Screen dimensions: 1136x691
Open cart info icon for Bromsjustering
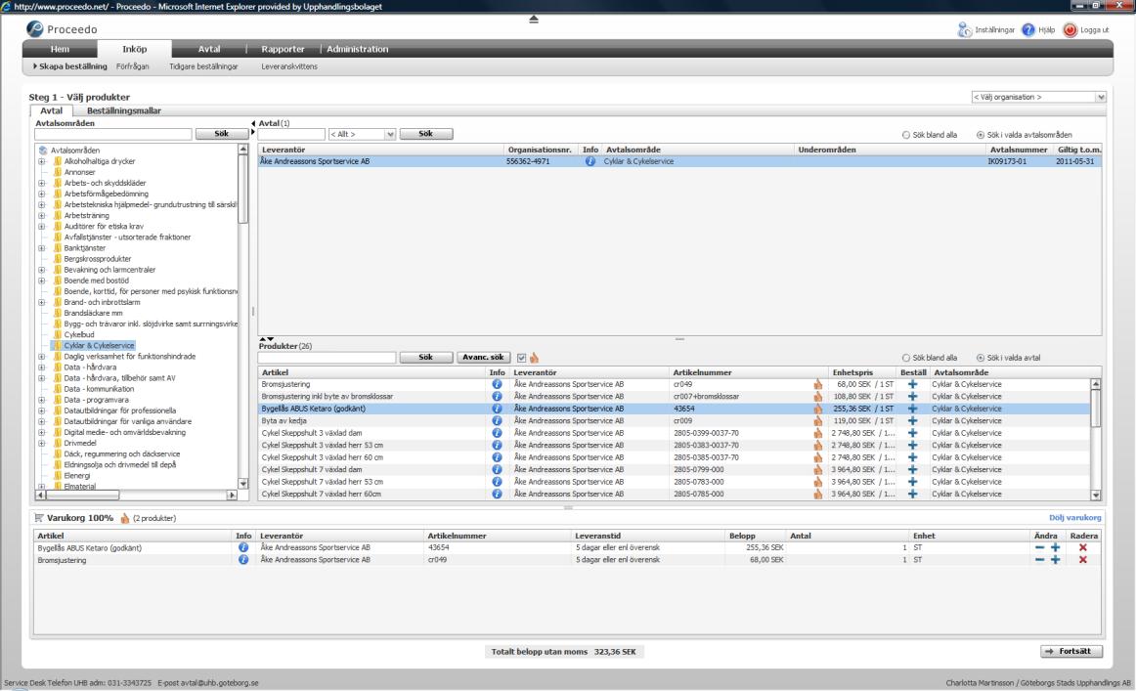(243, 560)
